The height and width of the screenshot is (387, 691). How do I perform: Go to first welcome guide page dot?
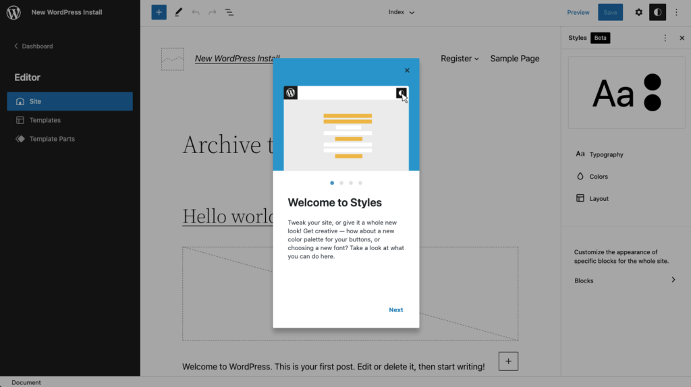point(332,183)
